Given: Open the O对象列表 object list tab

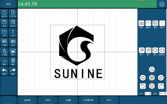Looking at the screenshot, I should pyautogui.click(x=89, y=100).
